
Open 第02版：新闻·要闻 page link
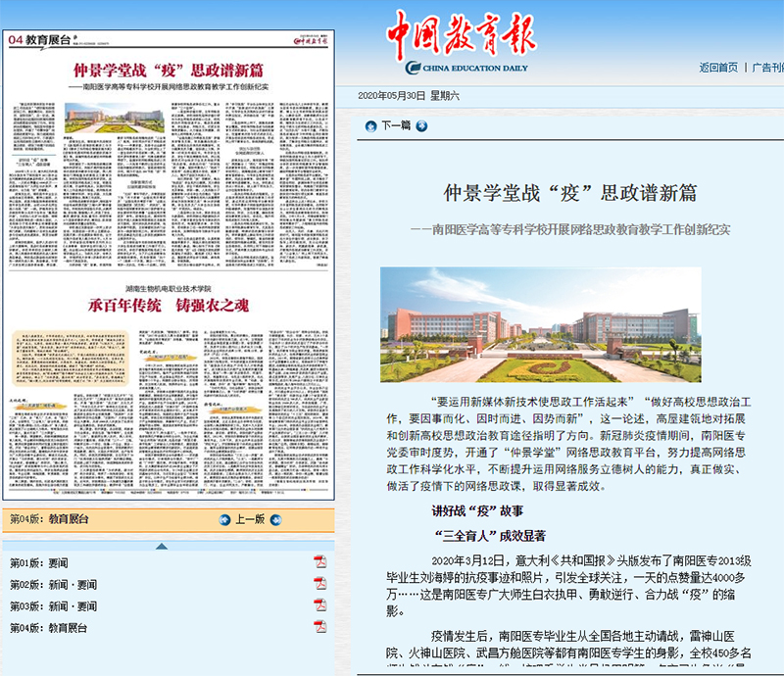tap(53, 584)
